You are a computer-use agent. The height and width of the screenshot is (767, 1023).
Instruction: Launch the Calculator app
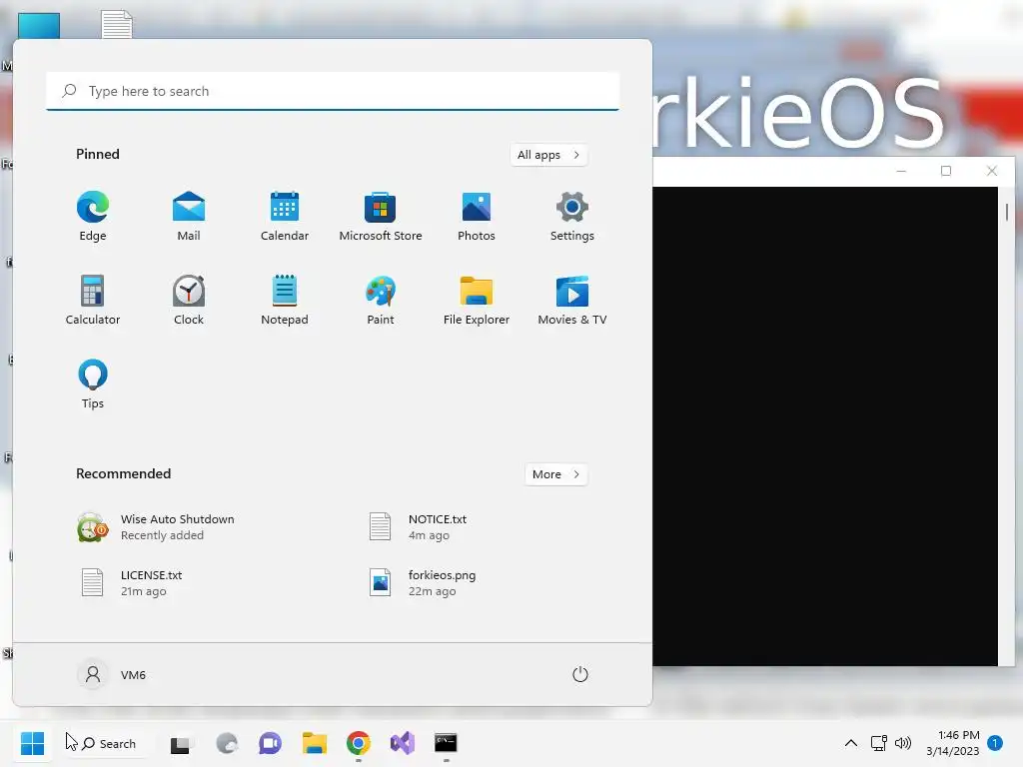[93, 300]
